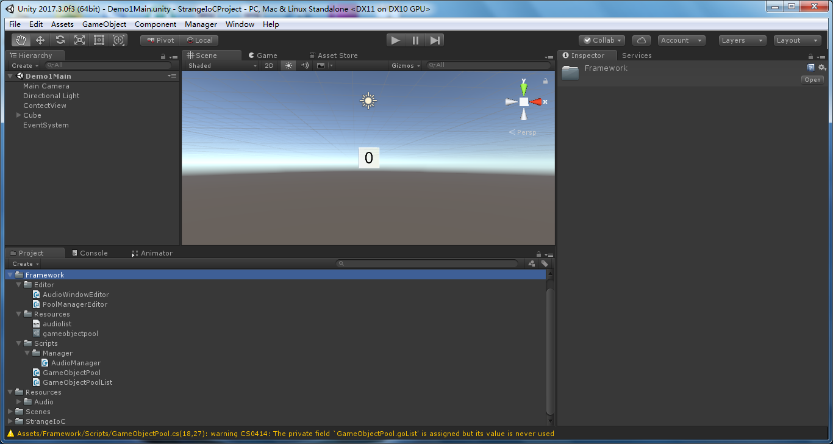Toggle the scene gizmo lock icon

[x=545, y=81]
